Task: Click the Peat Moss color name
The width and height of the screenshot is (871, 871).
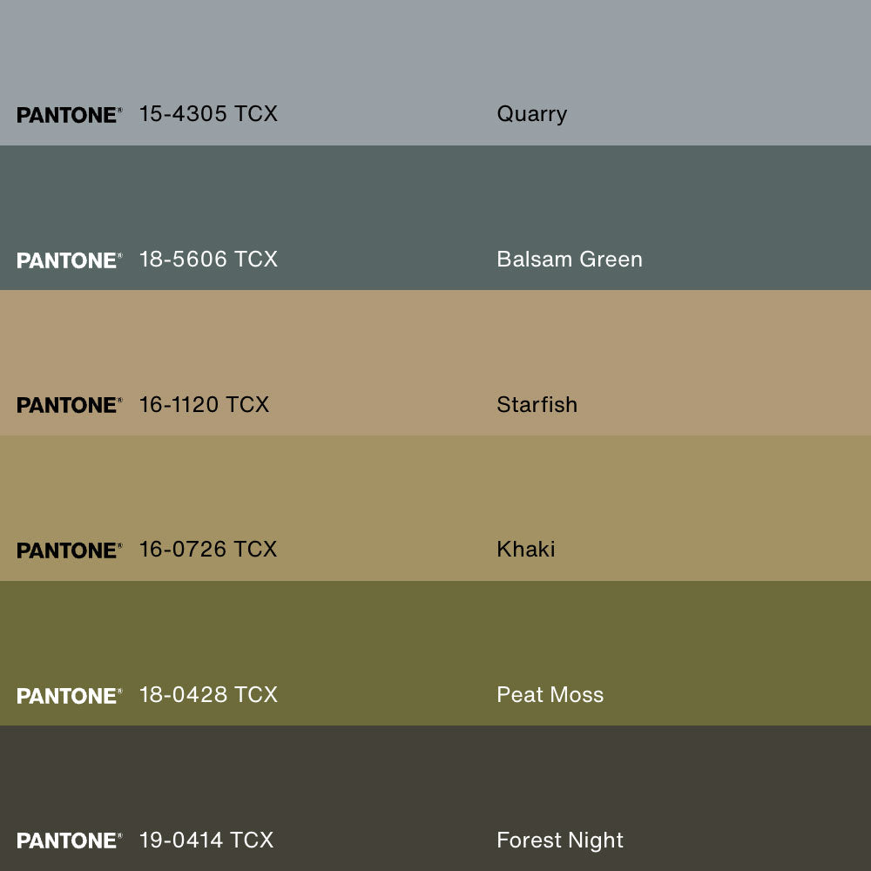Action: click(550, 695)
